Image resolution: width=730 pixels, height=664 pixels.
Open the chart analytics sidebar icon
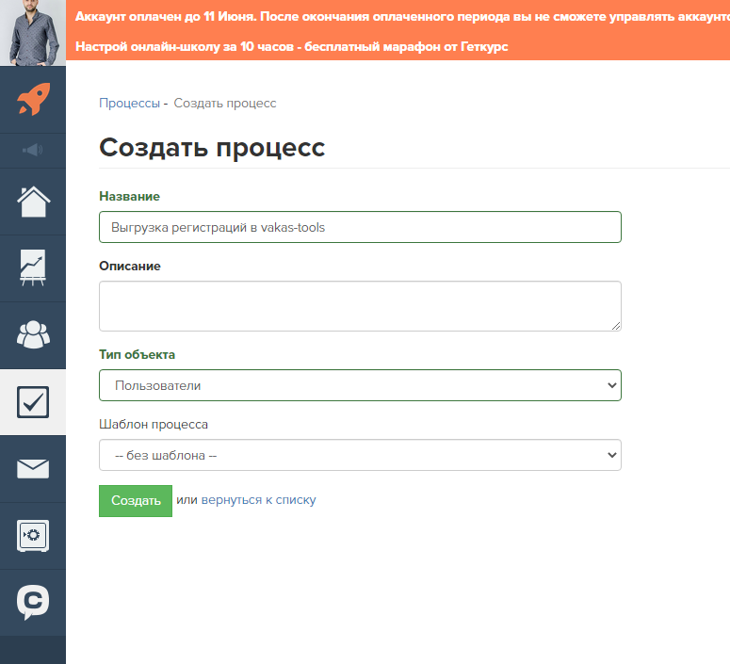tap(33, 268)
